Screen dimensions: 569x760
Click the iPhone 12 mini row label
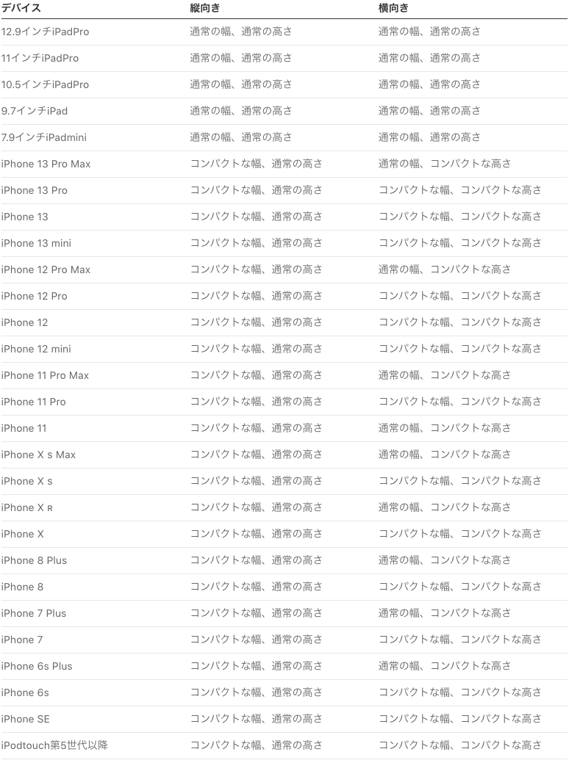[36, 349]
